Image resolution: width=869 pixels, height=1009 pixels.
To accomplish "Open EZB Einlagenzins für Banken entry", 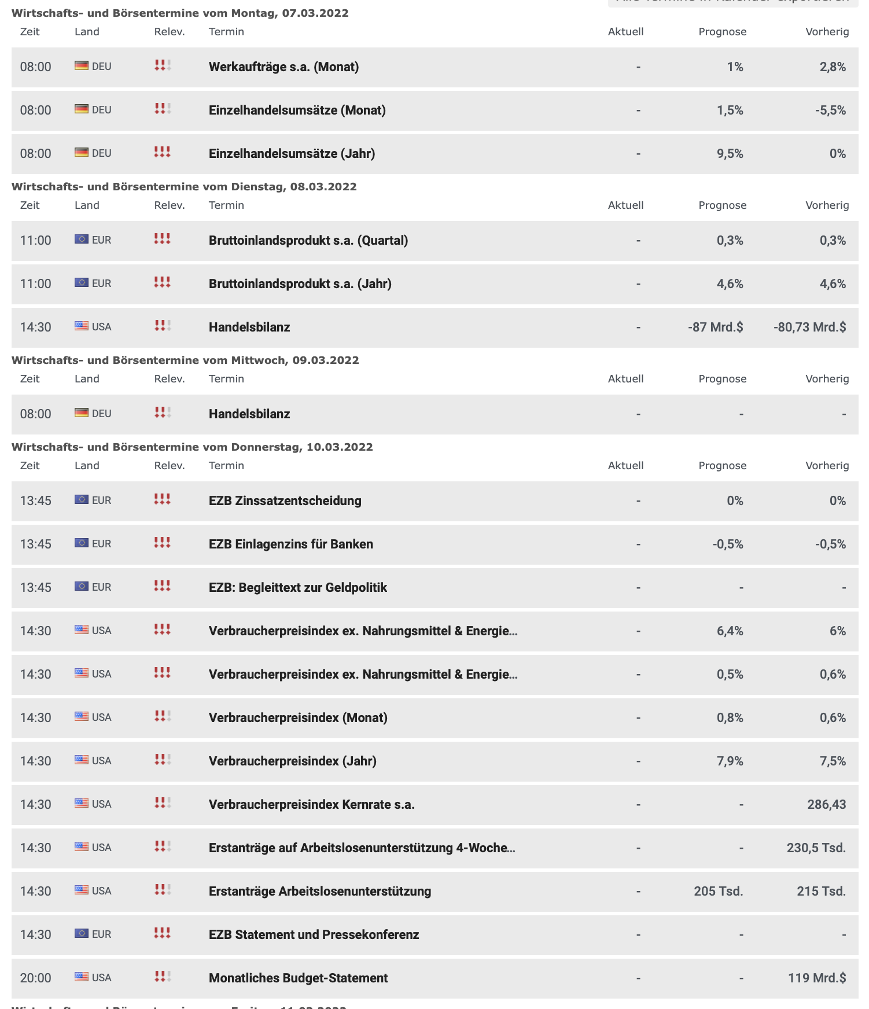I will [290, 544].
